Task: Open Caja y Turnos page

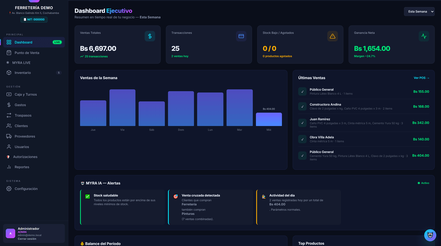Action: 34,94
